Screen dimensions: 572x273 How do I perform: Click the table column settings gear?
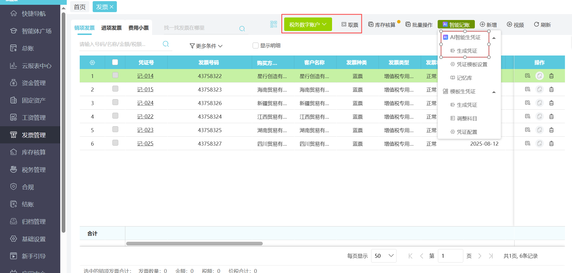click(x=92, y=63)
